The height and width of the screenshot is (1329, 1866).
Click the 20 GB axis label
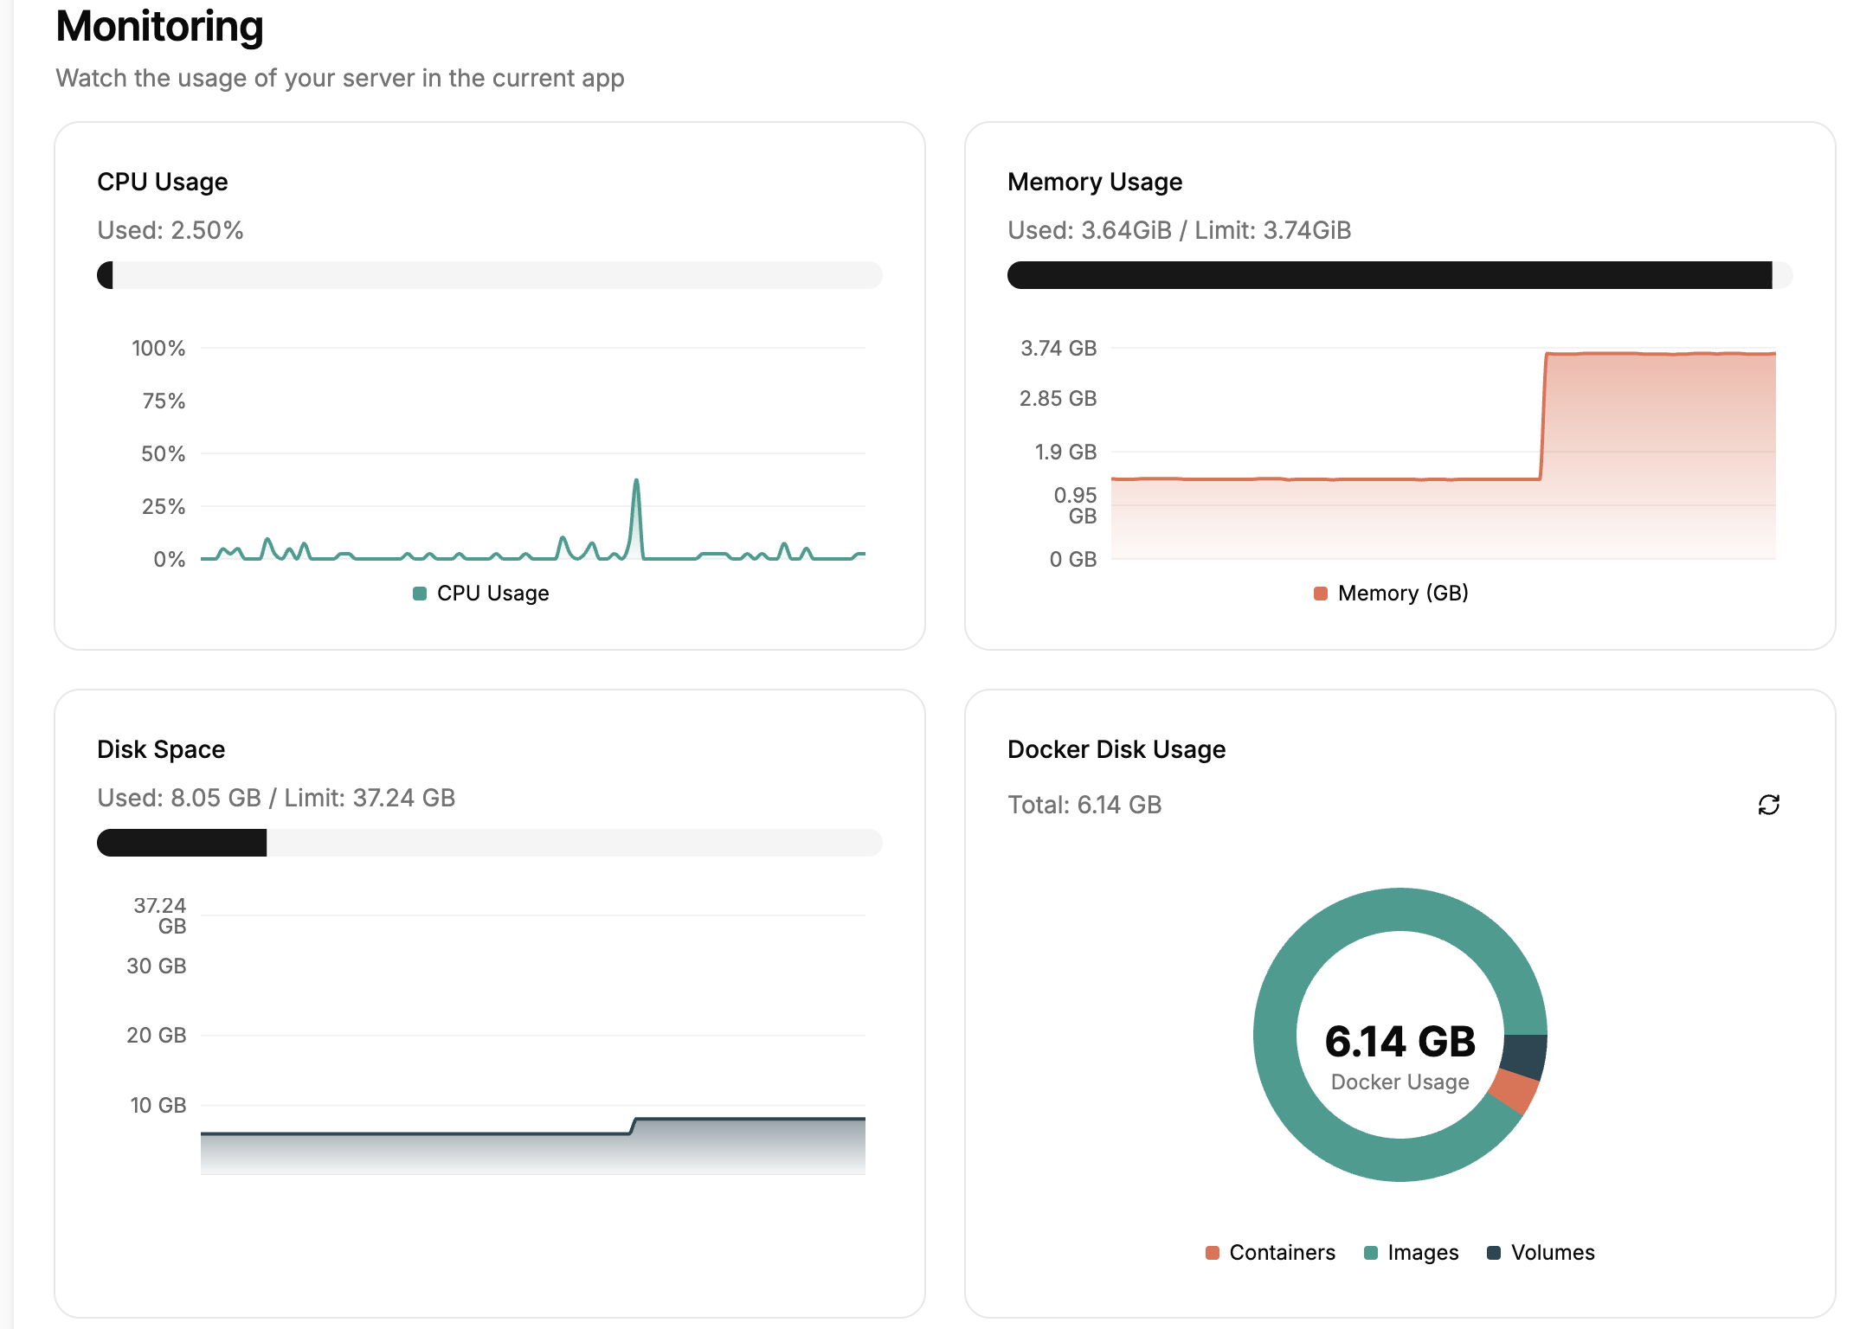click(x=157, y=1035)
